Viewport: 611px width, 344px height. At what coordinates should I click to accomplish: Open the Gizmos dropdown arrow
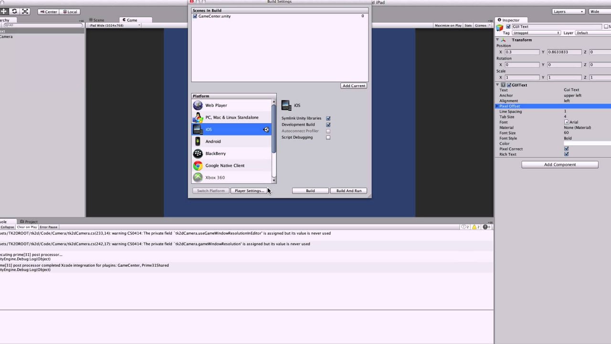click(x=490, y=25)
